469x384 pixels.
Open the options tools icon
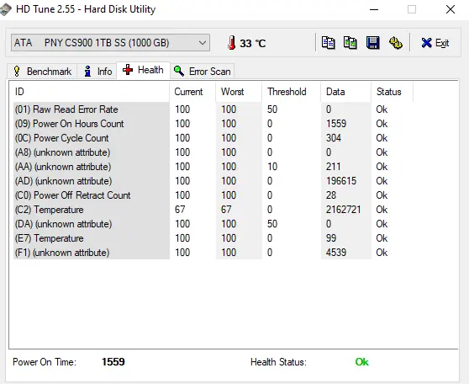pos(395,43)
